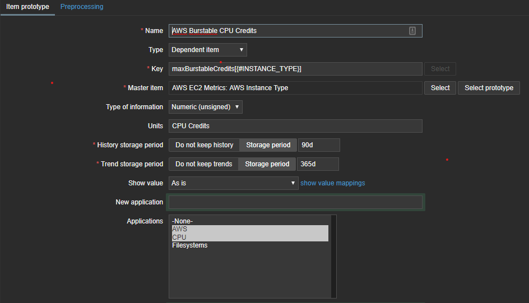
Task: Open the Type of information dropdown
Action: tap(206, 107)
